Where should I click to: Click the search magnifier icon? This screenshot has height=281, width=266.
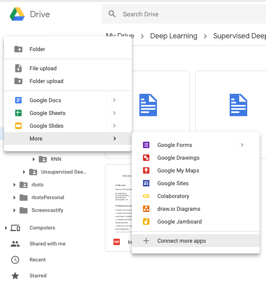[x=112, y=14]
